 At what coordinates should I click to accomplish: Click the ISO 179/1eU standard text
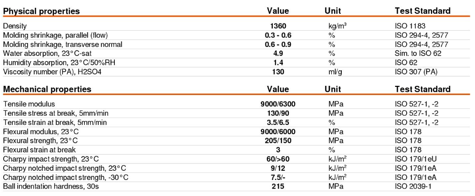pyautogui.click(x=416, y=159)
